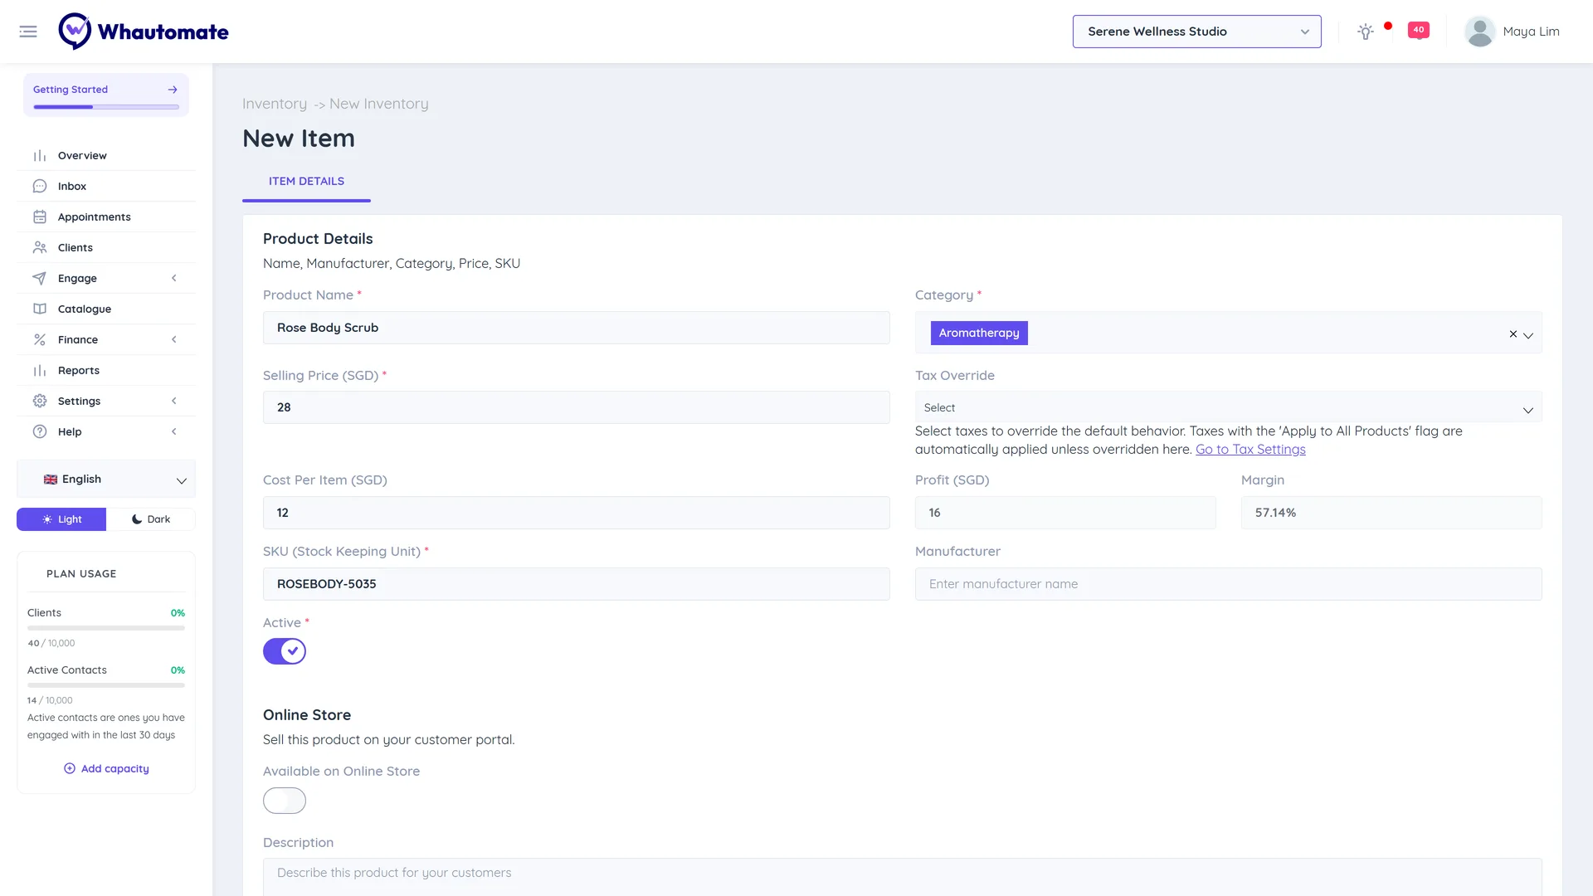The height and width of the screenshot is (896, 1593).
Task: Click the Selling Price field
Action: point(577,408)
